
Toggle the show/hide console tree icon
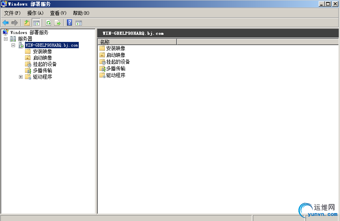36,23
